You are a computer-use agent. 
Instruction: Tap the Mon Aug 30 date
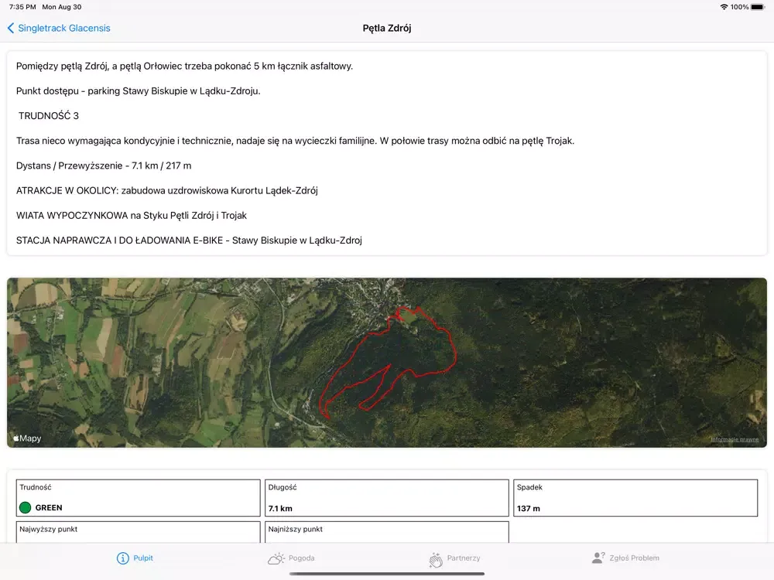[62, 7]
